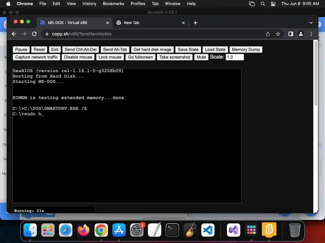
Task: Click Get hard disk image
Action: (152, 50)
